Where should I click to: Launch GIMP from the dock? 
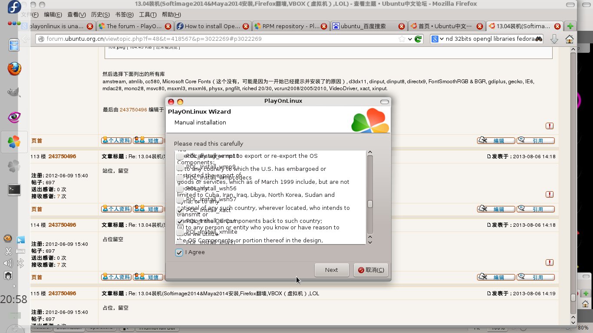point(14,92)
